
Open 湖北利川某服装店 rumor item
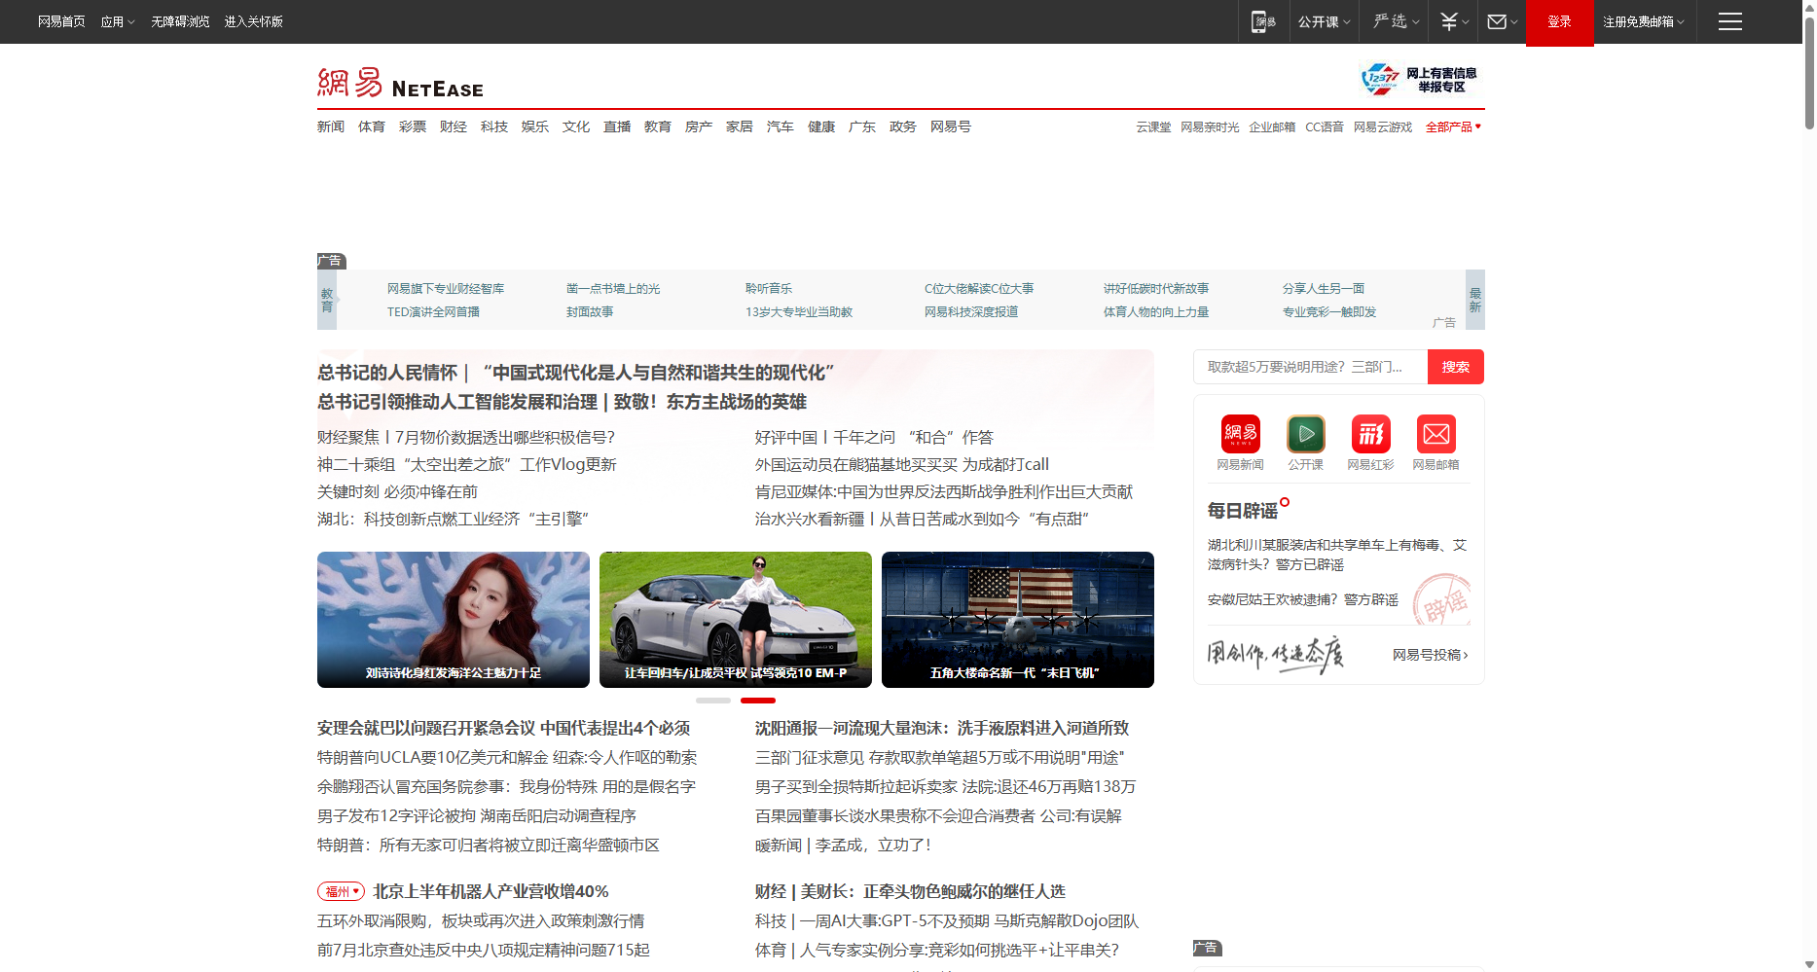[1337, 555]
